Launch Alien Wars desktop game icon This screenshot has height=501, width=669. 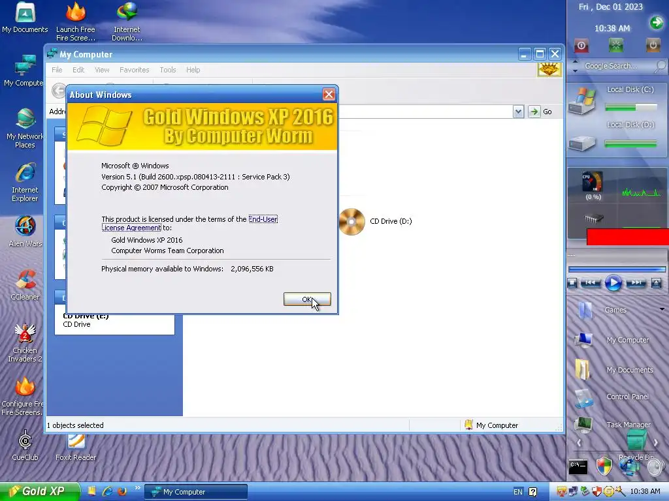tap(25, 232)
